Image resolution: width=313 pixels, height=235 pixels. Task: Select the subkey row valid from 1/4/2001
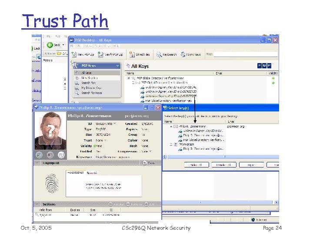(x=97, y=215)
